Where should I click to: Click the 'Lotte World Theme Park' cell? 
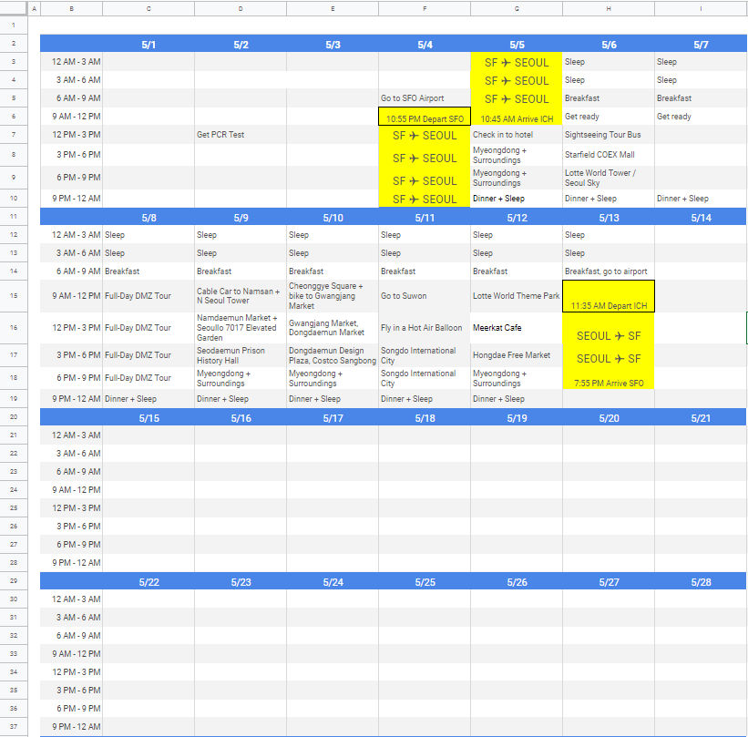[x=517, y=296]
